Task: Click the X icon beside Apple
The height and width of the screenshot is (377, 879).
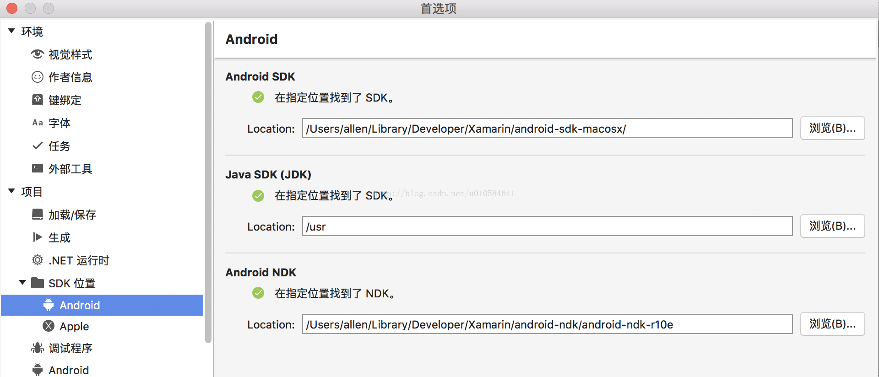Action: point(49,326)
